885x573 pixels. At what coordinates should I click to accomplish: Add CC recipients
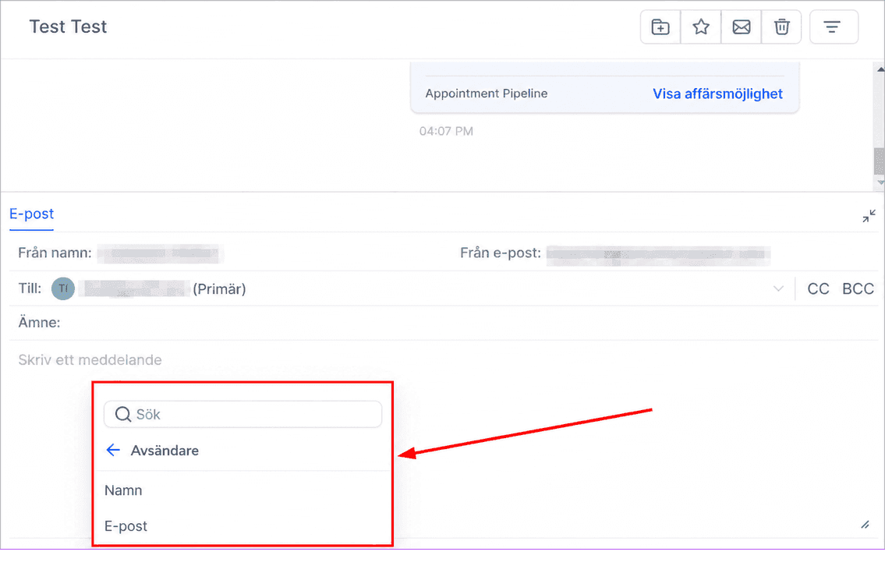click(818, 288)
